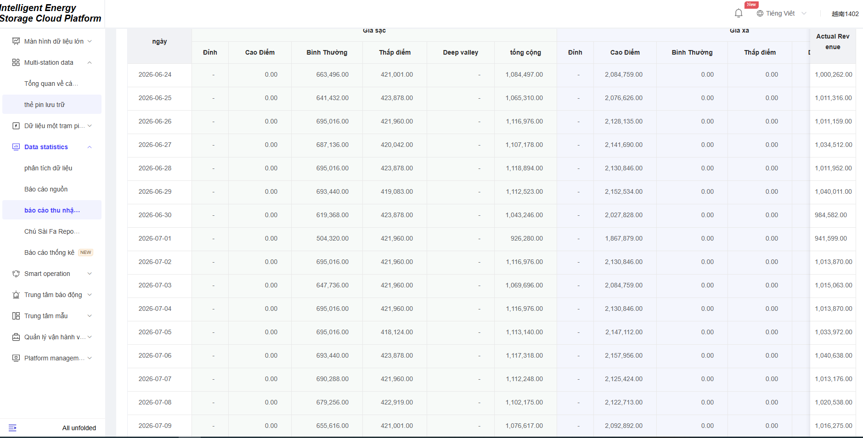Open the Tiếng Việt language dropdown
The width and height of the screenshot is (863, 438).
[782, 13]
